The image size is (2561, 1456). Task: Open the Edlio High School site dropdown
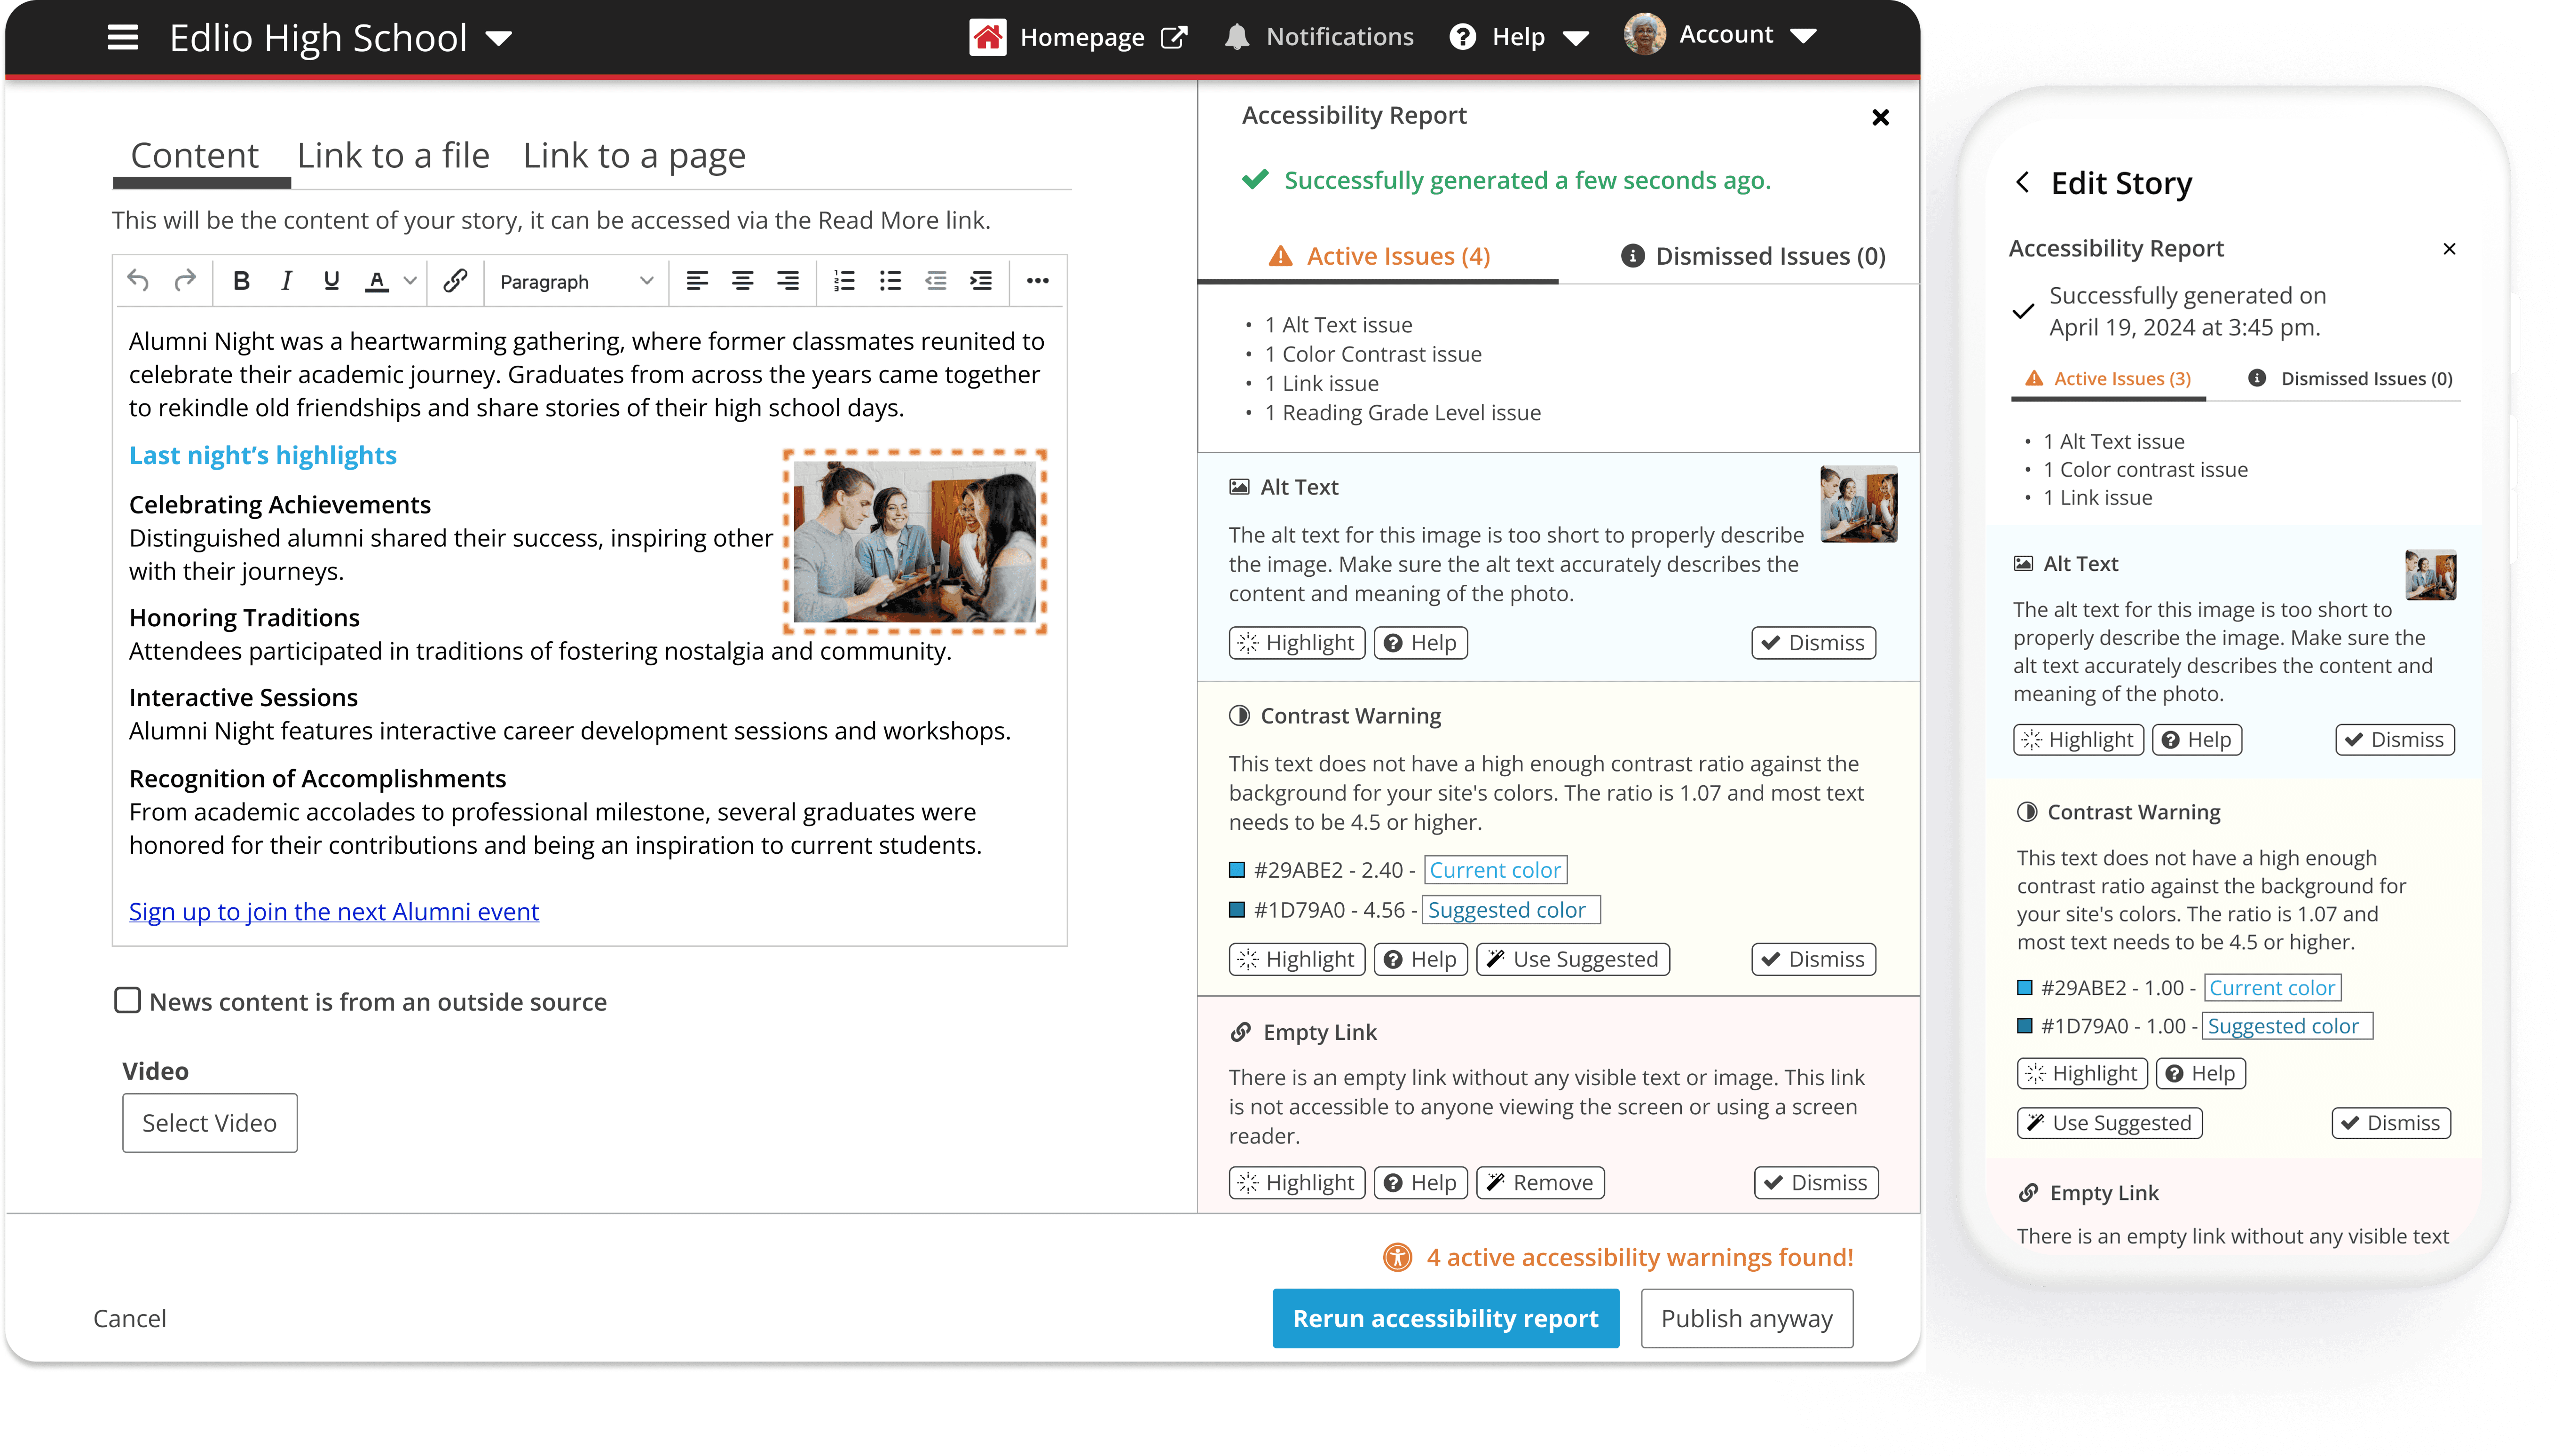499,39
